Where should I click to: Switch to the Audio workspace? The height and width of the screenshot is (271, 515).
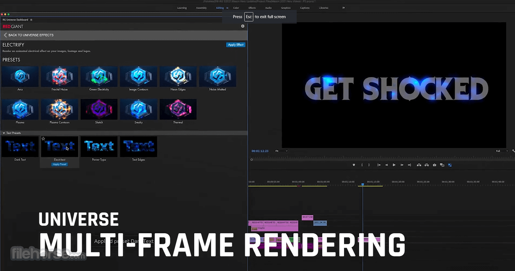pyautogui.click(x=268, y=8)
